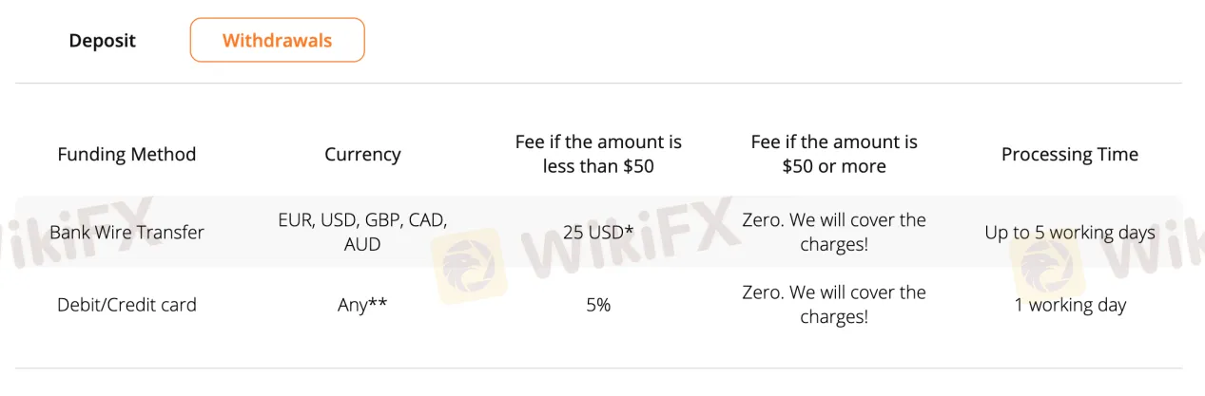Click the Currency column header
Viewport: 1205px width, 396px height.
(x=362, y=155)
